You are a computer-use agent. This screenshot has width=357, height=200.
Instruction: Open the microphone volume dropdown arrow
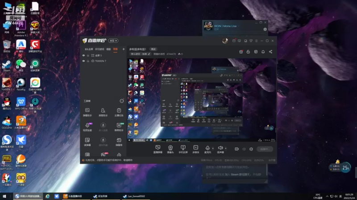click(x=213, y=148)
